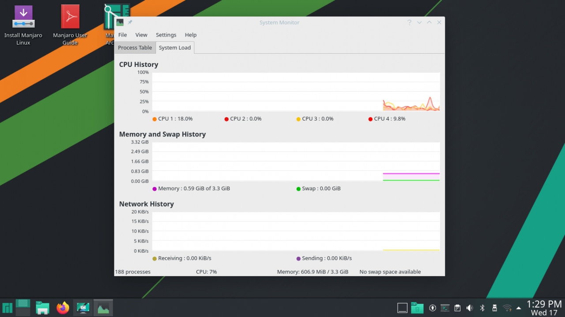The width and height of the screenshot is (565, 317).
Task: Open the Dolphin file manager in the taskbar
Action: point(42,307)
